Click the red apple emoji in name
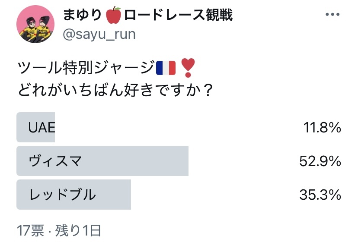 tap(114, 15)
